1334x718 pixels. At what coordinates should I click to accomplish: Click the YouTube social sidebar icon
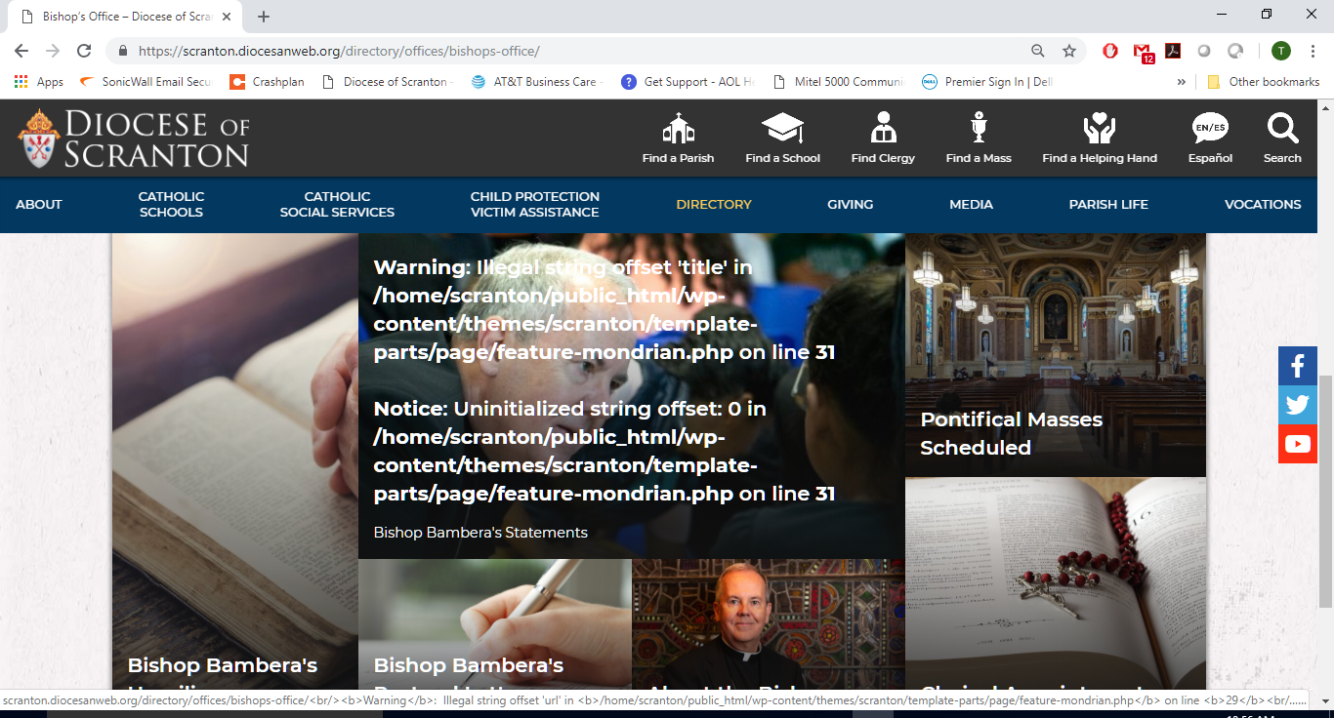1297,444
